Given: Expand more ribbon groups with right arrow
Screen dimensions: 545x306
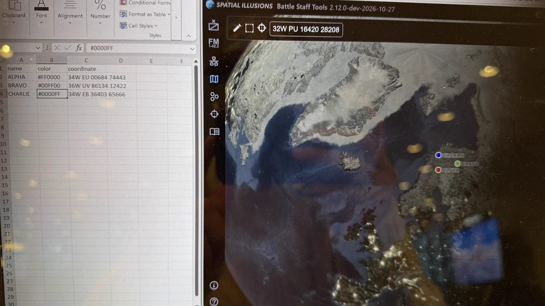Looking at the screenshot, I should (176, 18).
